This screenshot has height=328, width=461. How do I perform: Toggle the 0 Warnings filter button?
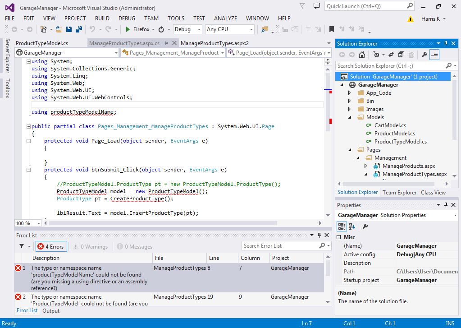pyautogui.click(x=90, y=246)
